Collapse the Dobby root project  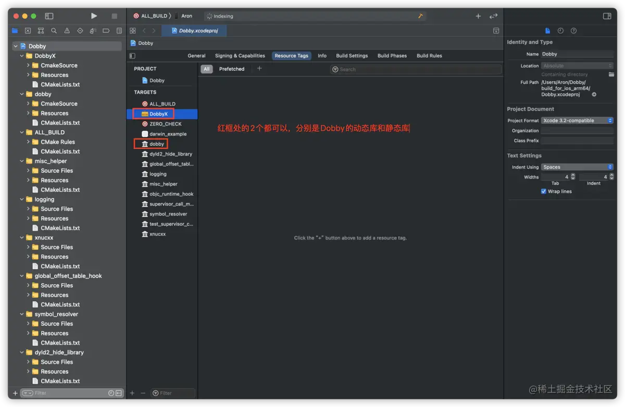(x=16, y=46)
